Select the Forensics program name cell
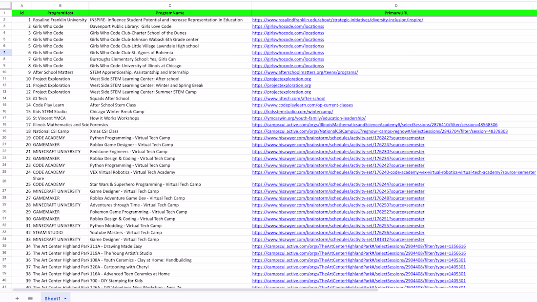This screenshot has height=302, width=537. pos(170,125)
